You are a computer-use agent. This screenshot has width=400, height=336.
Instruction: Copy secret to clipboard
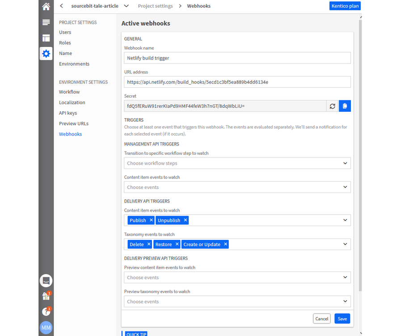click(345, 106)
